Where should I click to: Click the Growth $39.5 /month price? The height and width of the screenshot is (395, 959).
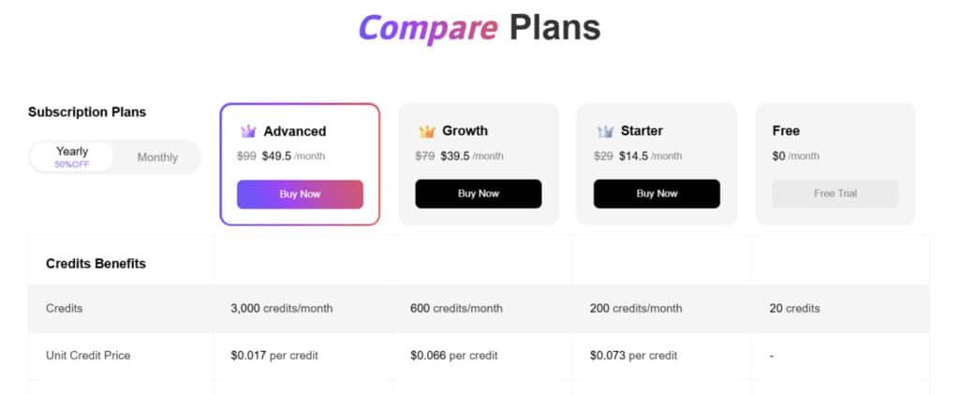472,156
